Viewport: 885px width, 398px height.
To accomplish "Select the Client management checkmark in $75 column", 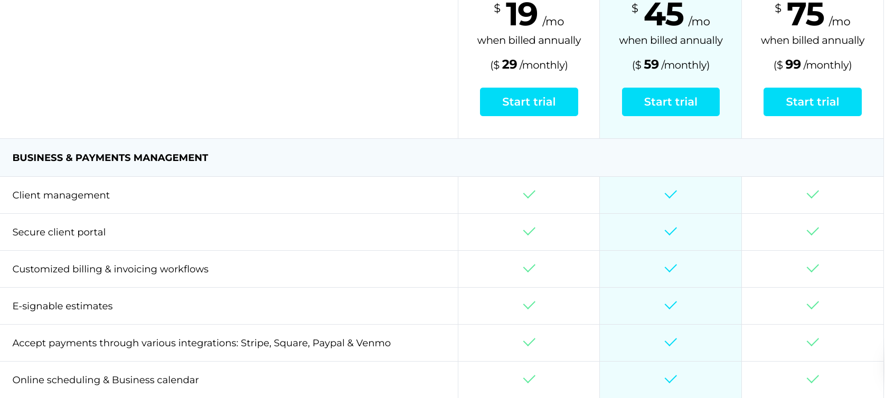I will [x=812, y=195].
